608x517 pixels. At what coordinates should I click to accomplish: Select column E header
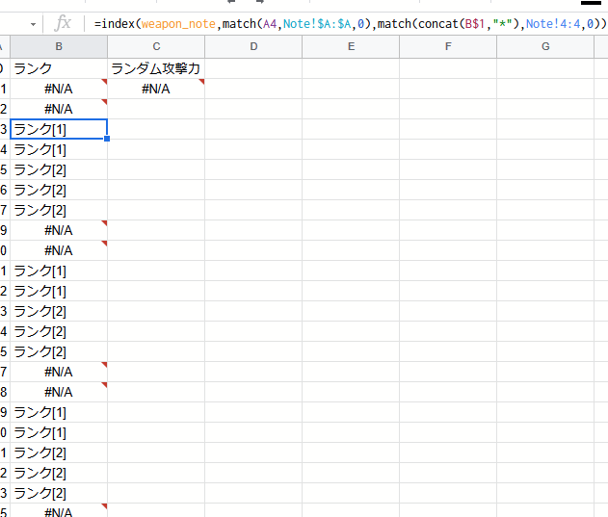coord(351,46)
